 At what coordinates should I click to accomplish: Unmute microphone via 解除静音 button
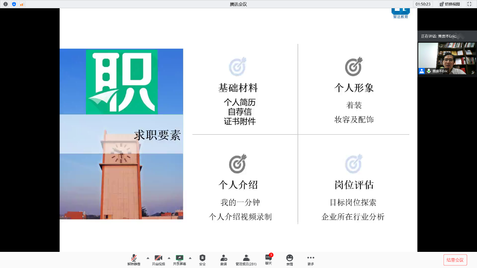pyautogui.click(x=134, y=260)
